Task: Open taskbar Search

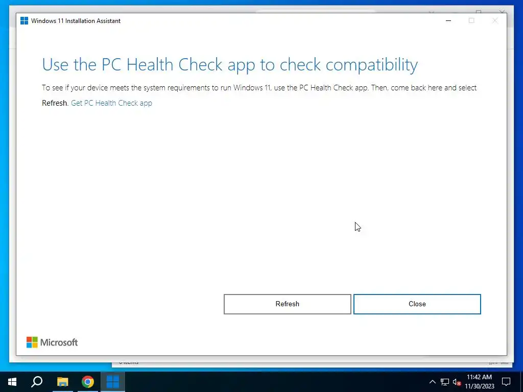Action: [x=37, y=382]
